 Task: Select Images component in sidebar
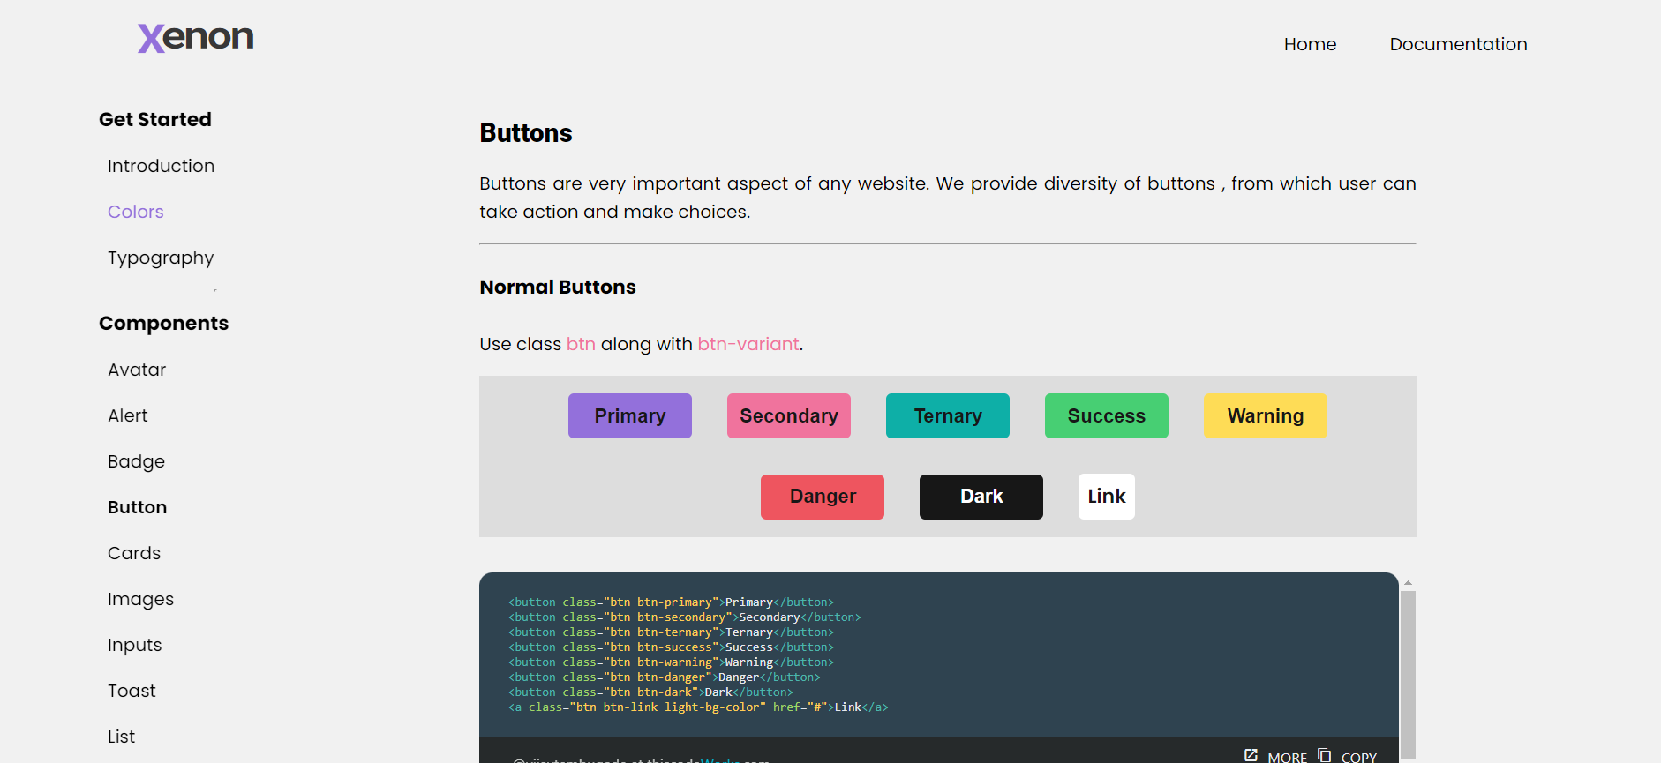(140, 599)
